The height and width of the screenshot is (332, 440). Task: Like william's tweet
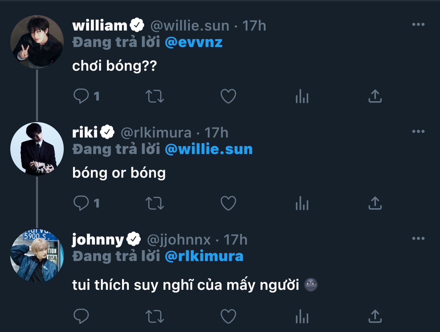coord(228,96)
